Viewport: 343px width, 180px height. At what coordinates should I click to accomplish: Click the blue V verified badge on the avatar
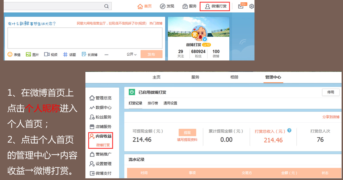[x=205, y=39]
